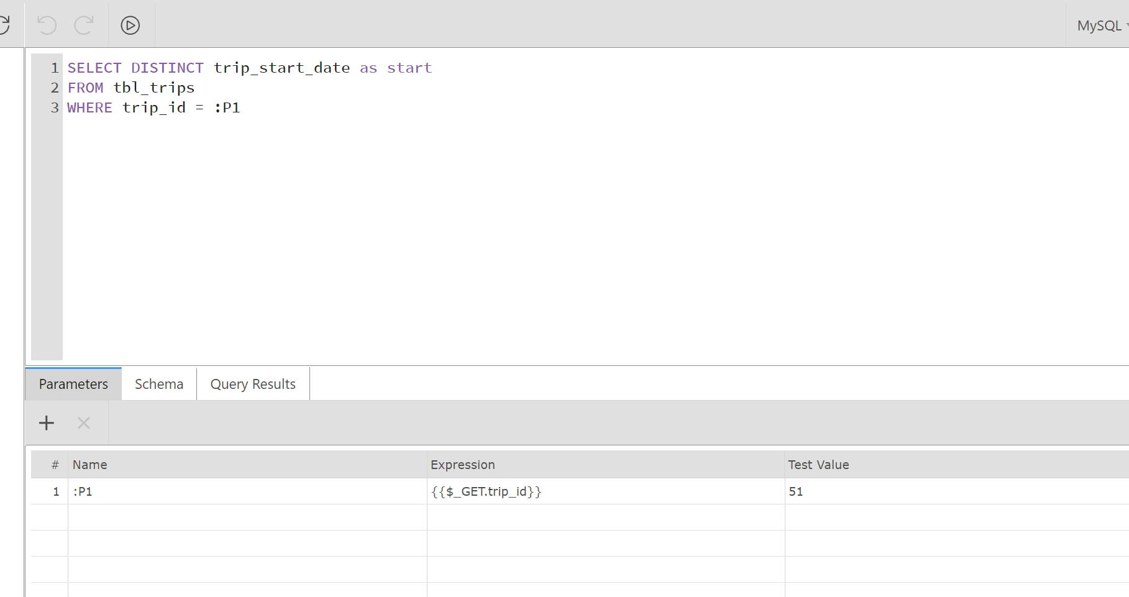Redo the last edit
This screenshot has width=1129, height=597.
[x=85, y=25]
